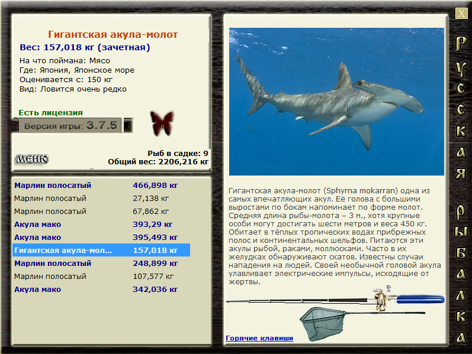Click the Вес: 157,018 кг text

85,47
